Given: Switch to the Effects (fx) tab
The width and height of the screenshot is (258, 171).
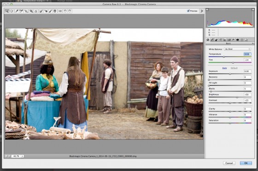Looking at the screenshot, I should click(233, 40).
